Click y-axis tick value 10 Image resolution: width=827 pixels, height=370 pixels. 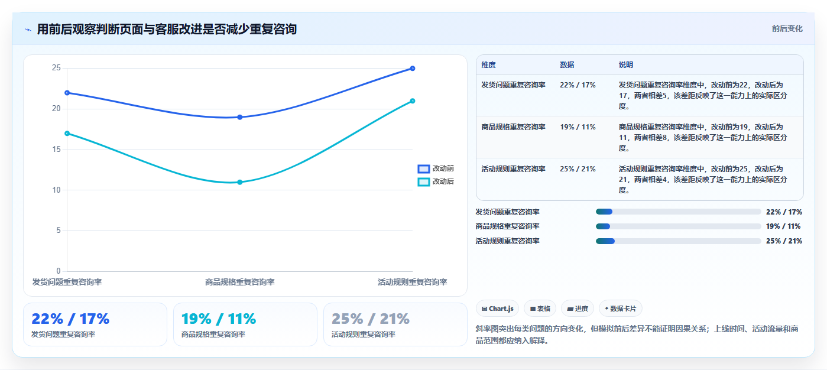click(56, 190)
